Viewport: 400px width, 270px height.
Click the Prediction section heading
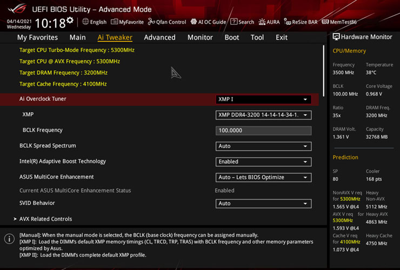(345, 157)
